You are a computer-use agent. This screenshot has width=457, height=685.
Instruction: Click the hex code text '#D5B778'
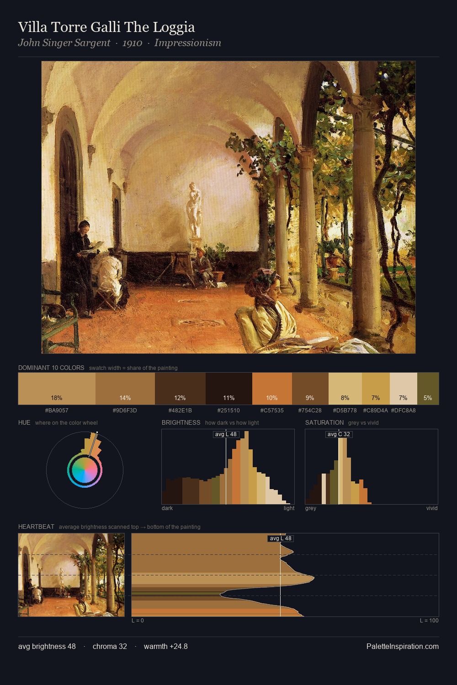pyautogui.click(x=345, y=411)
